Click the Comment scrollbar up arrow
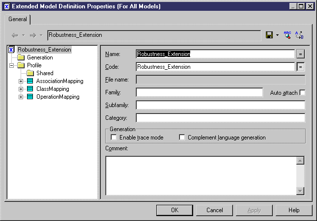Screen dimensions: 317x221 pos(300,161)
